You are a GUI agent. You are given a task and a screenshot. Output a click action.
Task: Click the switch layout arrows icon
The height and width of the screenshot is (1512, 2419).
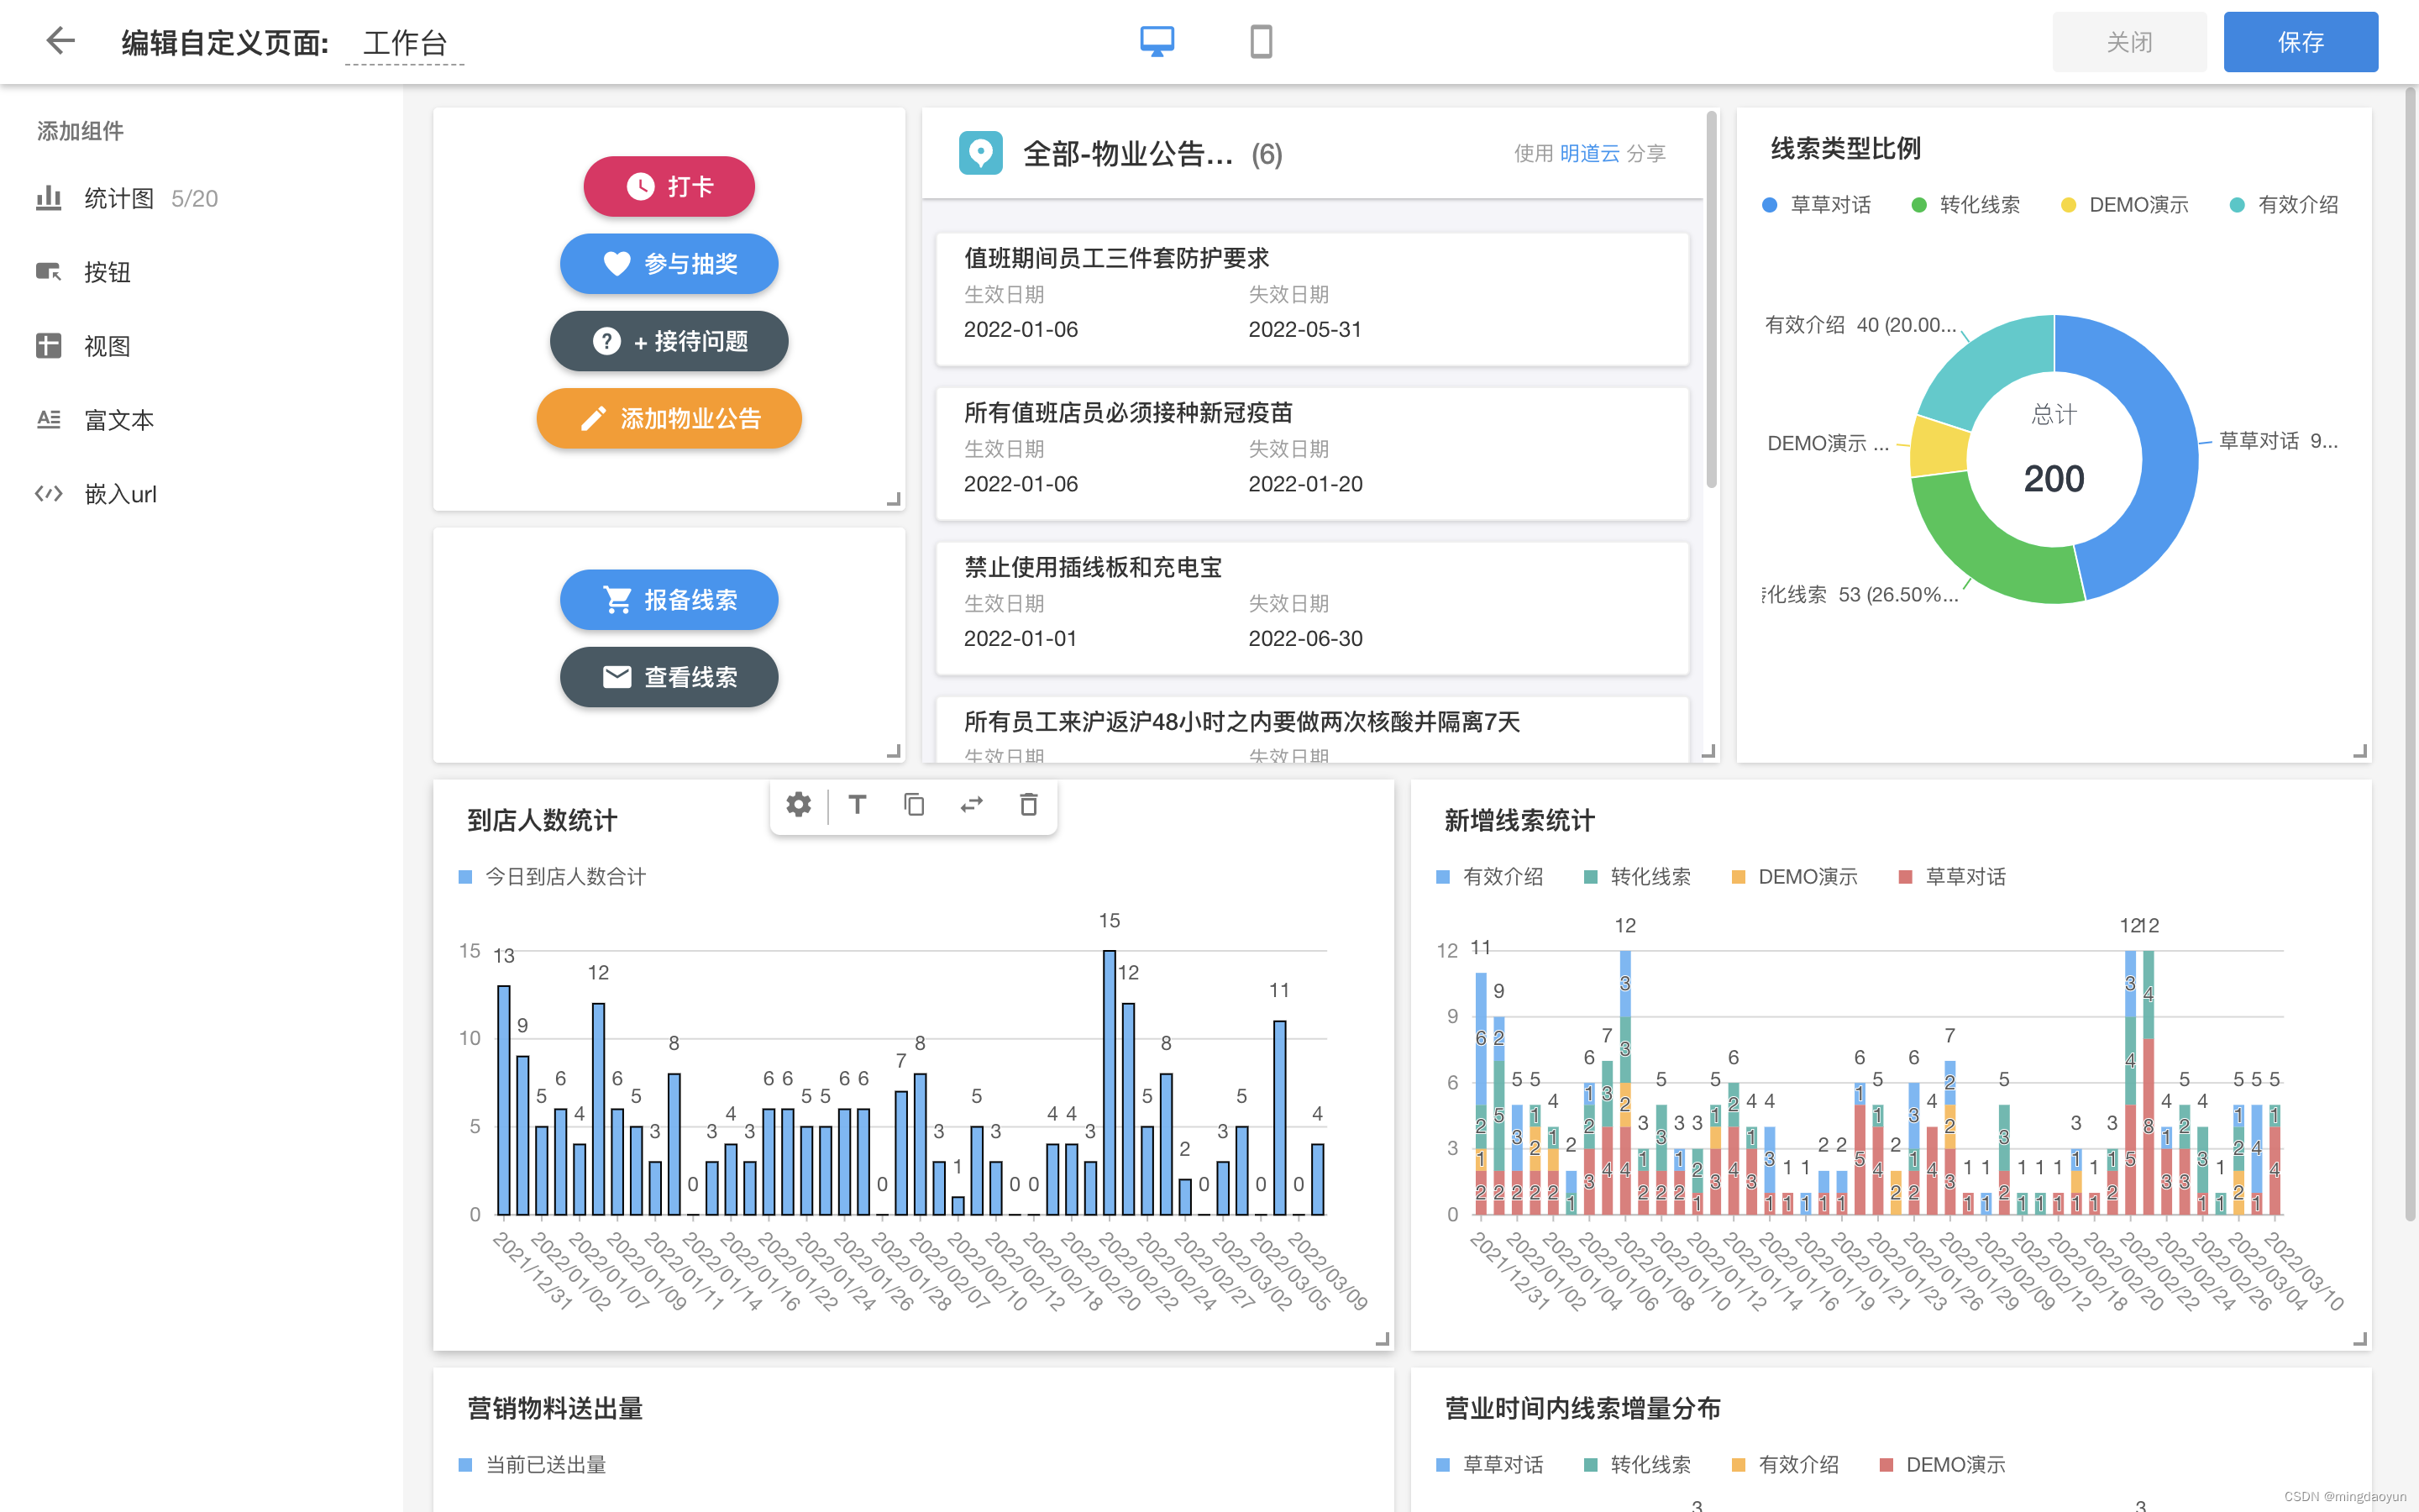(972, 805)
